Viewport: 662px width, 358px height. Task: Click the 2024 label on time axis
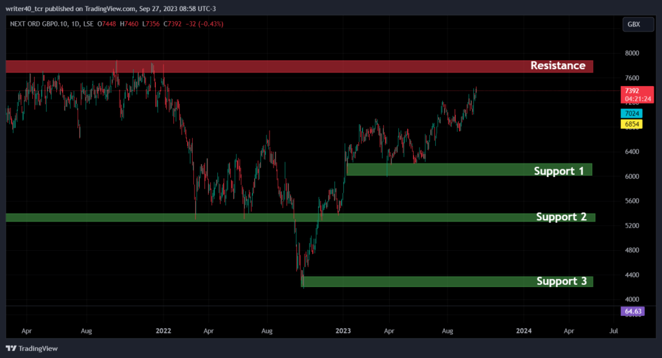click(524, 331)
